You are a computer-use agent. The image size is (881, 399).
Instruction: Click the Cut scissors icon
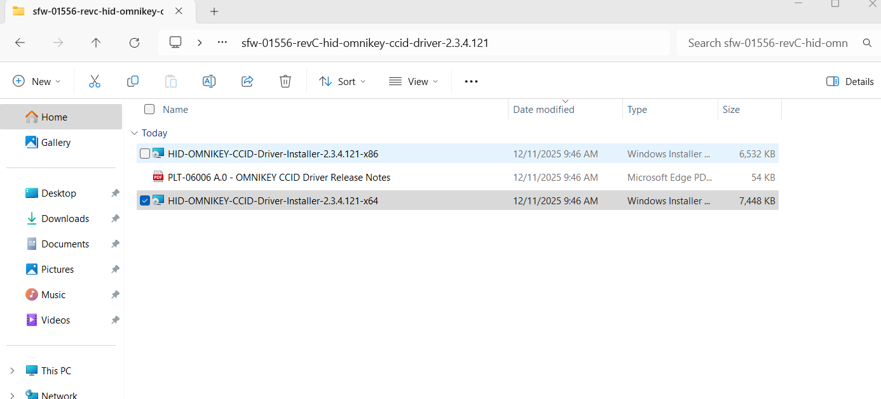pos(95,81)
